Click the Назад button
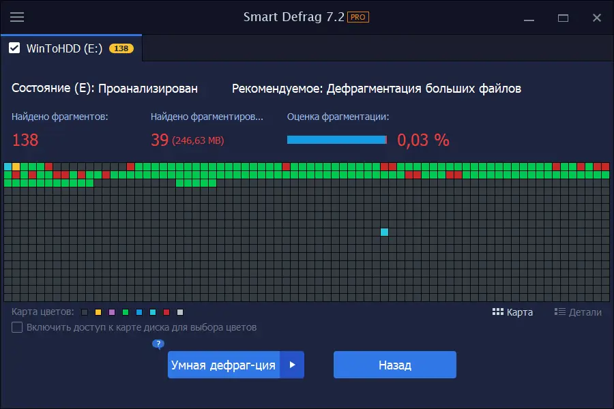Image resolution: width=614 pixels, height=409 pixels. coord(394,365)
